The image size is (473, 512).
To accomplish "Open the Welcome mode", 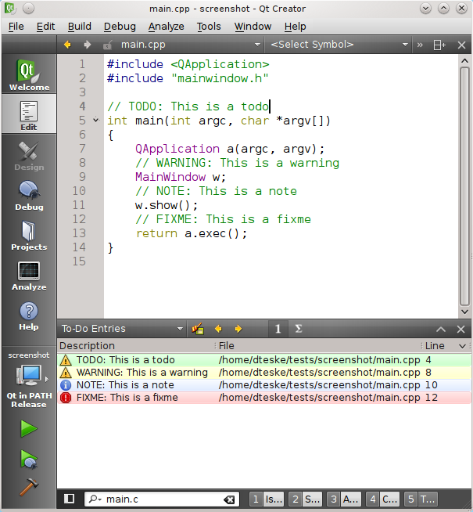I will (29, 74).
